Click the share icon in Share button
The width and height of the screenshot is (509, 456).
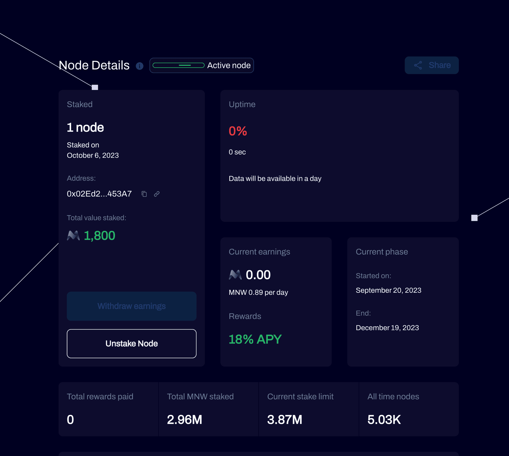pos(418,65)
